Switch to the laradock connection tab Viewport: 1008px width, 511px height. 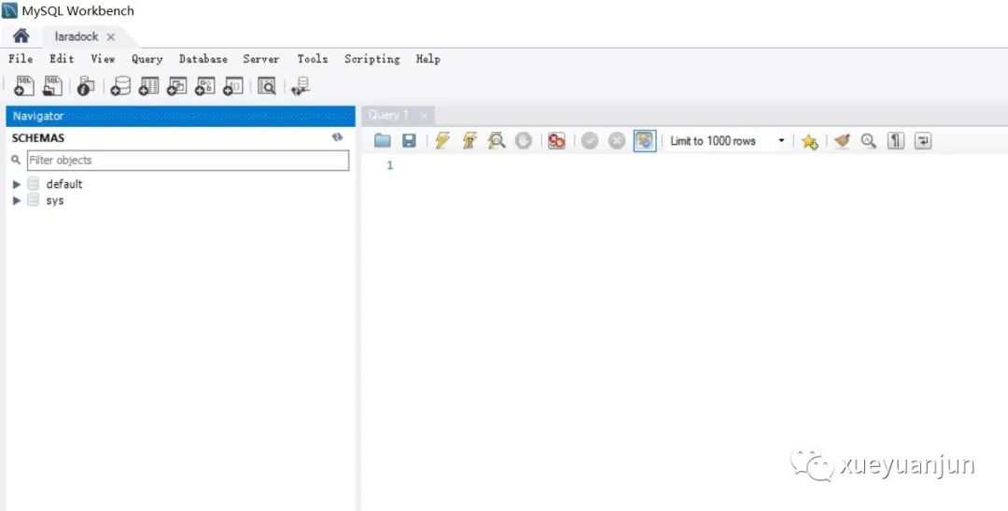77,36
